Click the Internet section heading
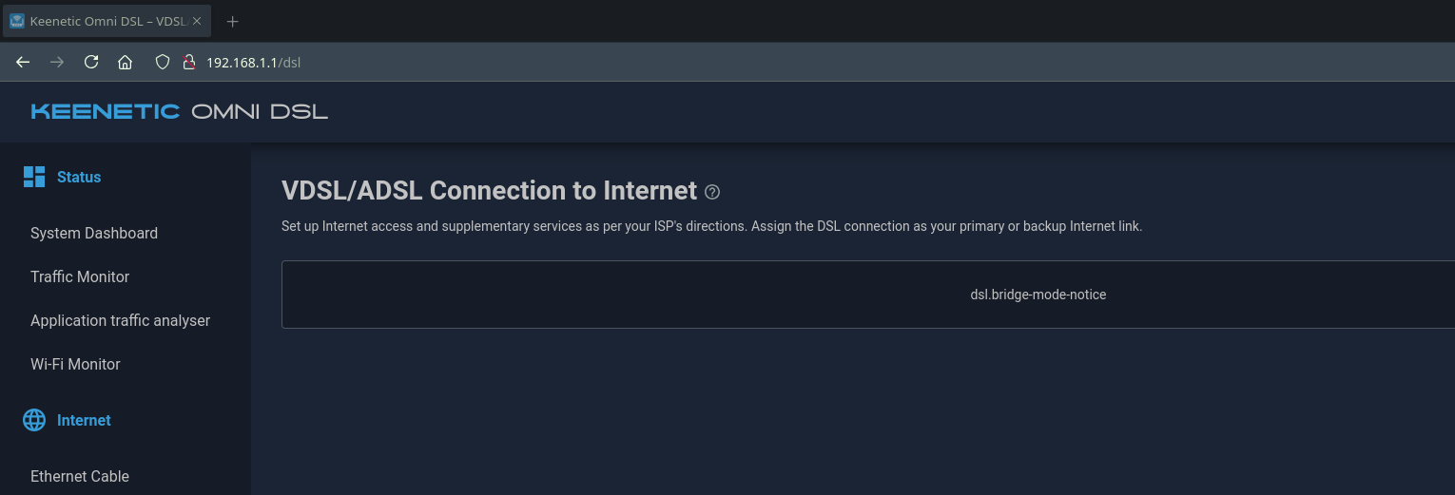The height and width of the screenshot is (495, 1455). pos(84,420)
